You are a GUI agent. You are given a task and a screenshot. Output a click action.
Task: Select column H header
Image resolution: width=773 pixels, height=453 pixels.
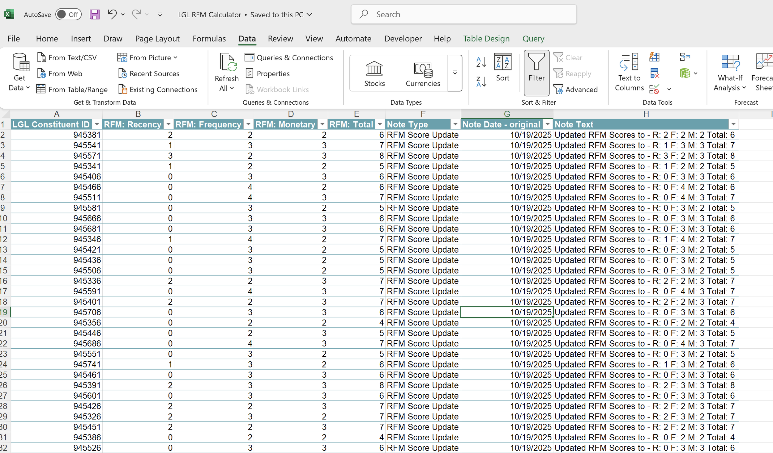pyautogui.click(x=646, y=114)
